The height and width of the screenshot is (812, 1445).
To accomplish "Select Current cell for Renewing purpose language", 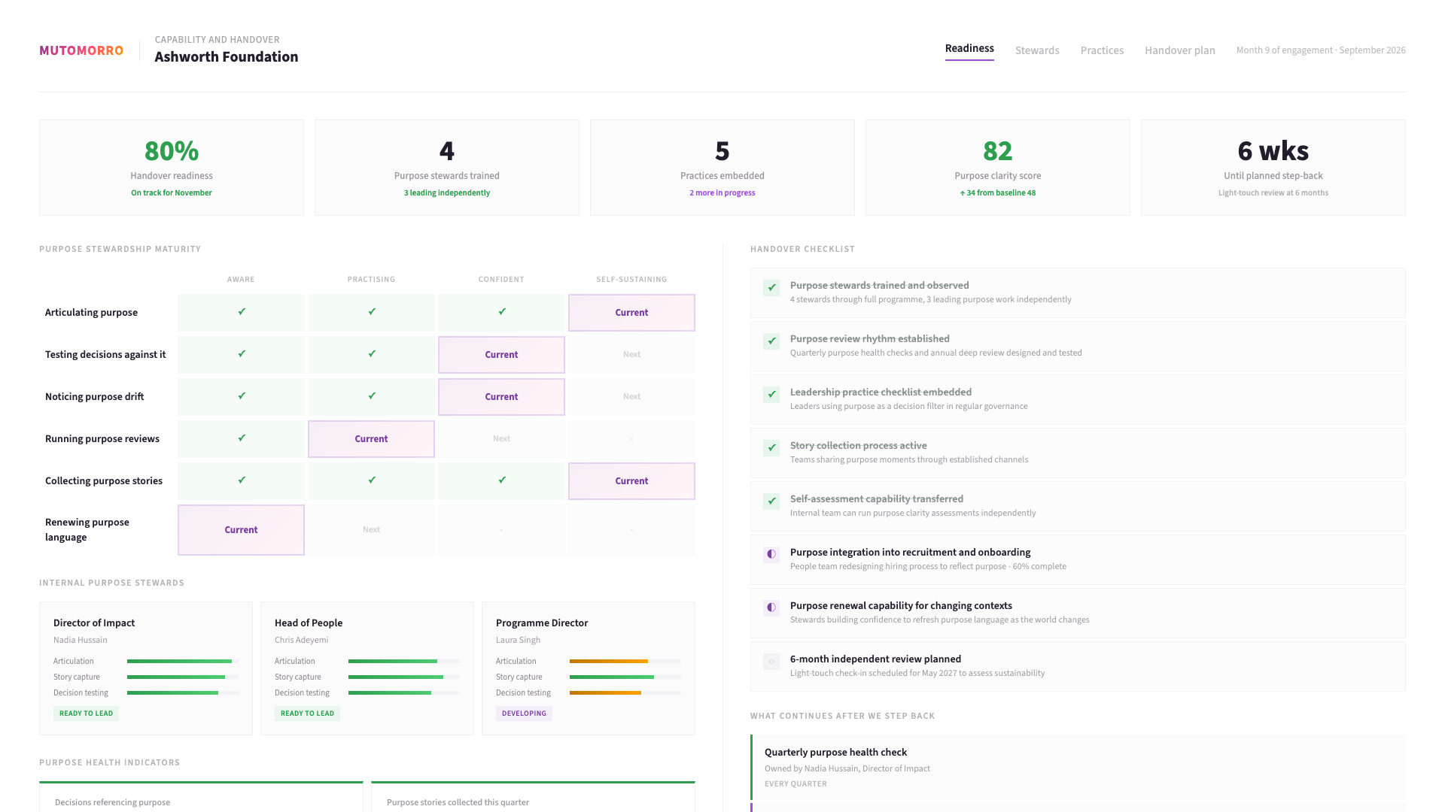I will pyautogui.click(x=241, y=530).
